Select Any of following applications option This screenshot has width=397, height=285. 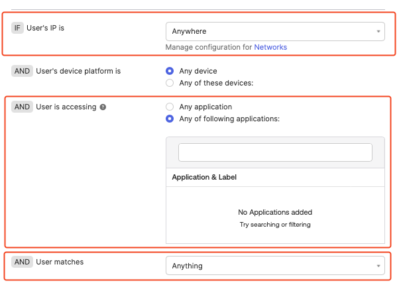170,119
